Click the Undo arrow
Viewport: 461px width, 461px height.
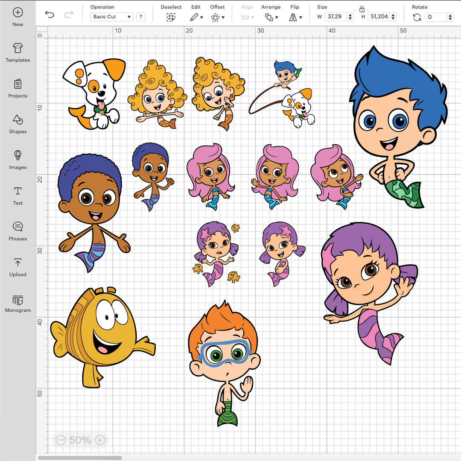coord(50,14)
